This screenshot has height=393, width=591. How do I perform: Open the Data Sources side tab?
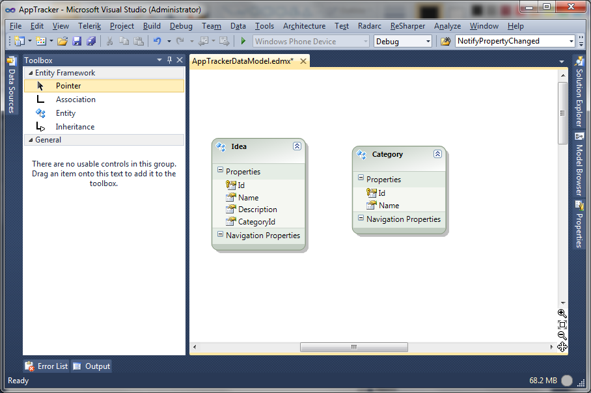pyautogui.click(x=11, y=85)
